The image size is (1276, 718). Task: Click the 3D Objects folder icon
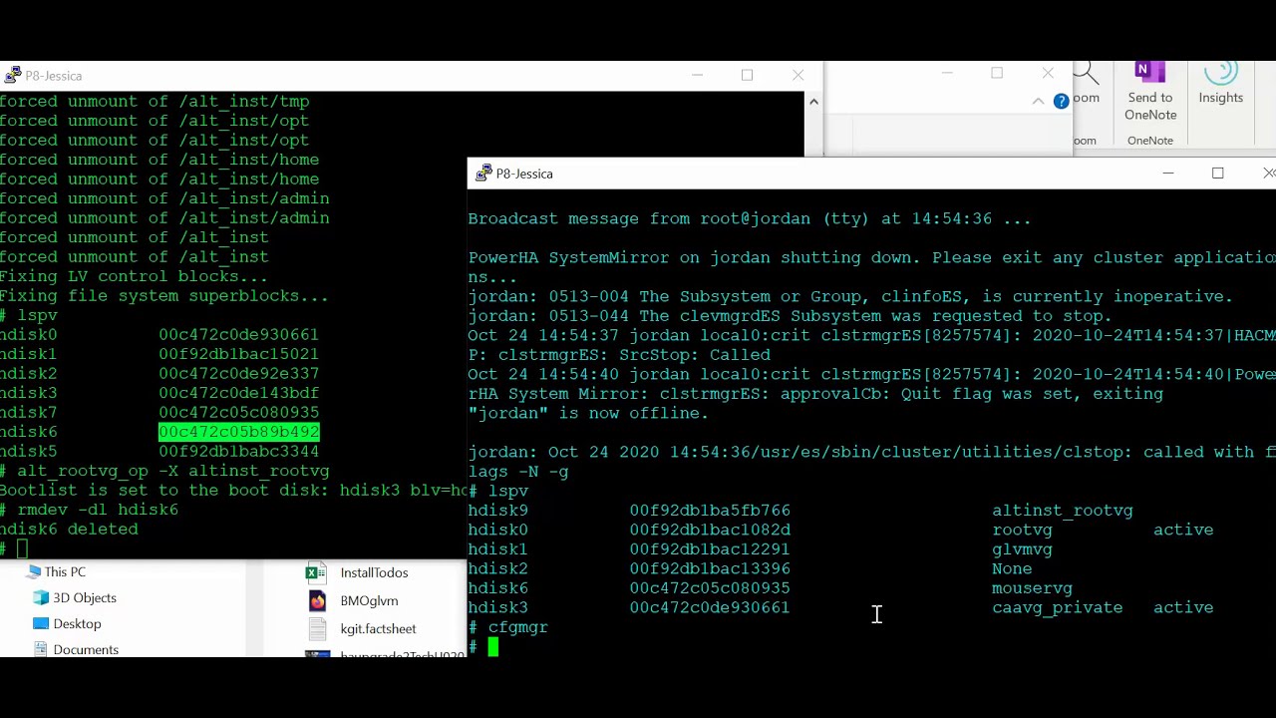[41, 598]
